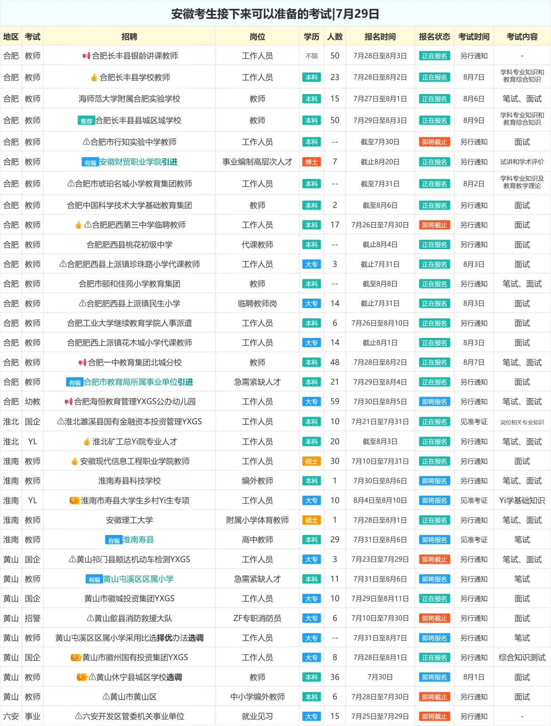Image resolution: width=551 pixels, height=726 pixels.
Task: Click megaphone icon beside 合肥一中教育集团北城分校
Action: click(x=82, y=362)
